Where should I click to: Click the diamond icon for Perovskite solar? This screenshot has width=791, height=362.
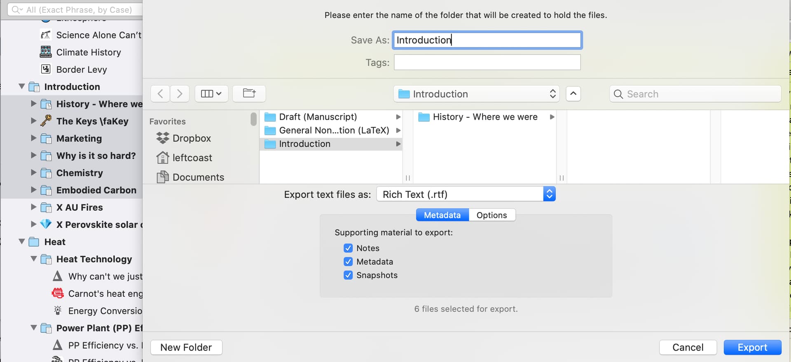(46, 224)
